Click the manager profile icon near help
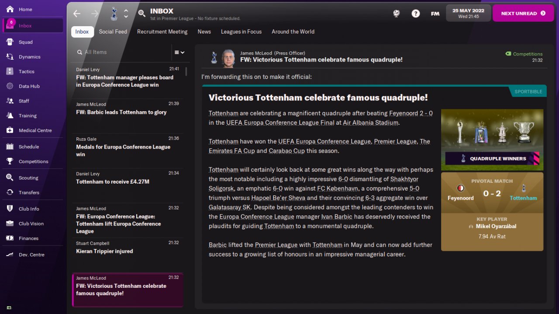Viewport: 559px width, 314px height. (x=397, y=14)
